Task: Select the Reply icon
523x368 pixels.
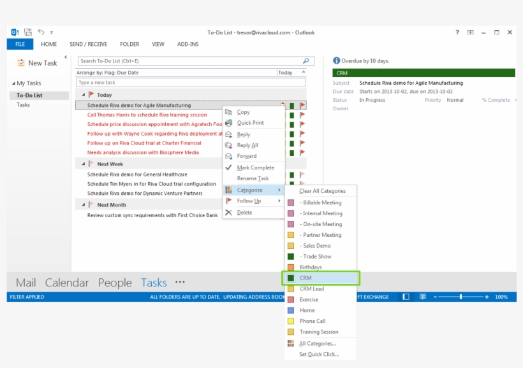Action: [227, 134]
